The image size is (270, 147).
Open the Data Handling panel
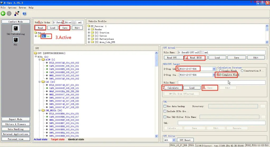coord(16,129)
